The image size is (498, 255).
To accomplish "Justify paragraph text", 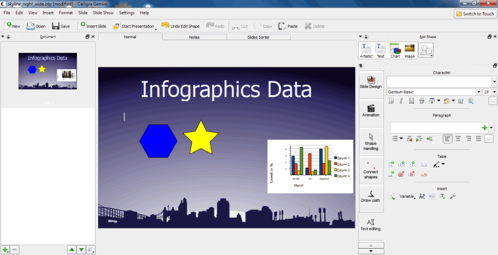I will pyautogui.click(x=479, y=139).
